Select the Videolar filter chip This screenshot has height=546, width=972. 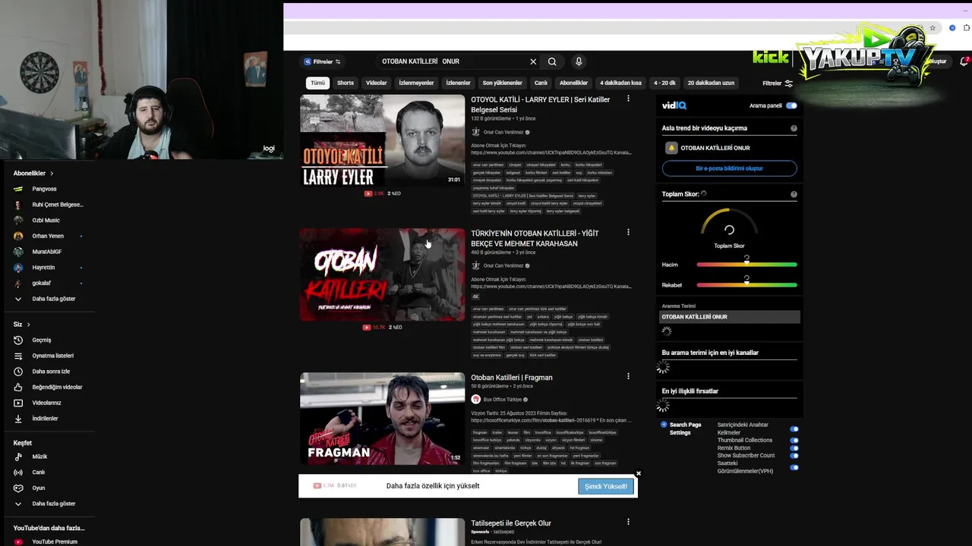(377, 83)
